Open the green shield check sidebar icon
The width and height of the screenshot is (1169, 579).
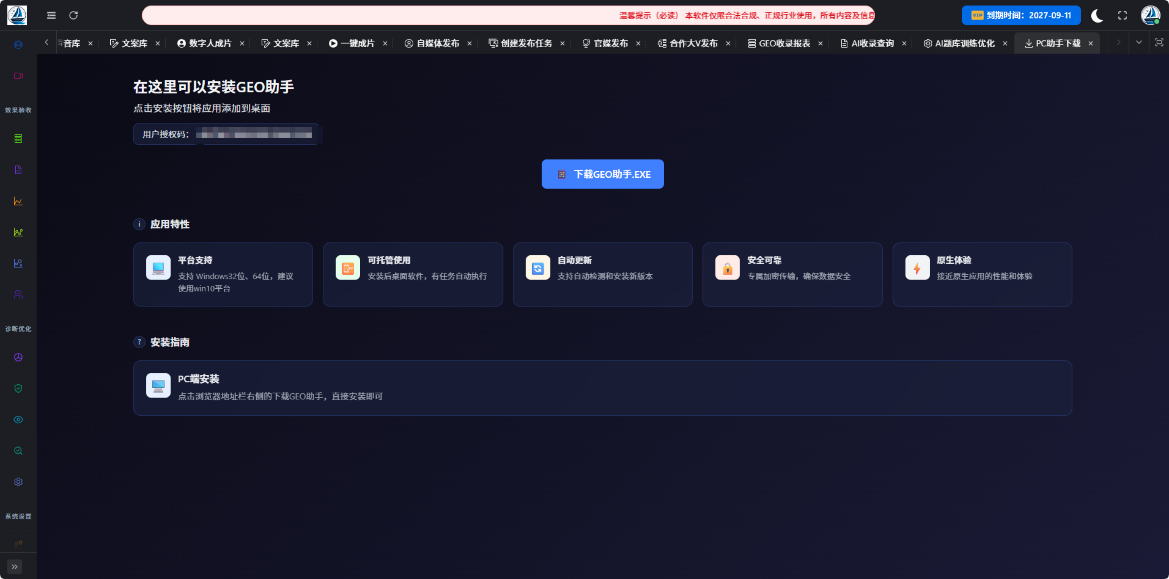click(x=18, y=388)
